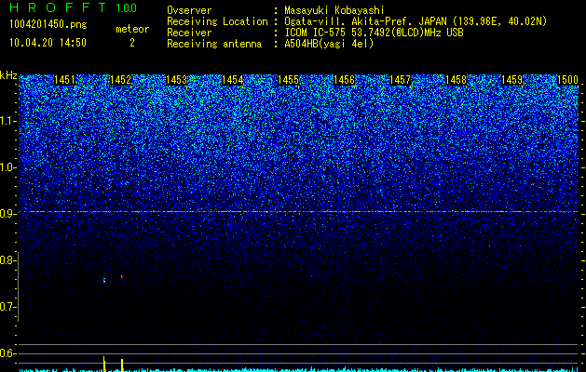Click the 0.9 frequency axis label

tap(7, 214)
